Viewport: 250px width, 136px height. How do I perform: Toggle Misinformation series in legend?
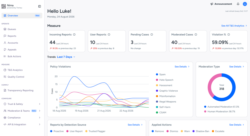[x=166, y=96]
